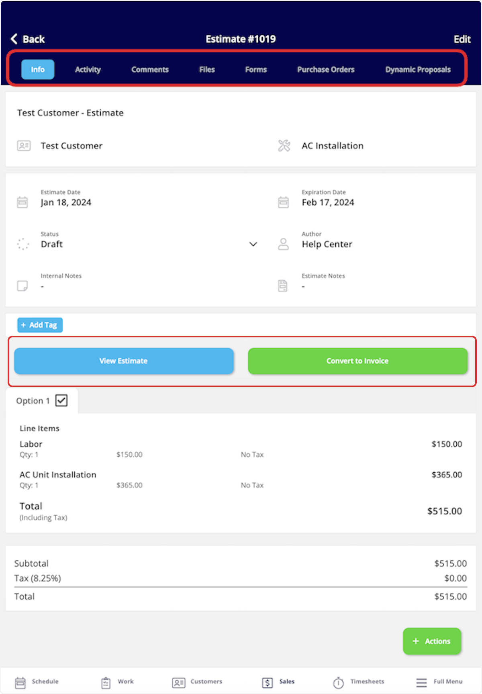
Task: Open the Customers card icon in bottom bar
Action: pyautogui.click(x=179, y=682)
